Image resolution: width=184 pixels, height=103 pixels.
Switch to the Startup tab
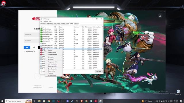63,24
